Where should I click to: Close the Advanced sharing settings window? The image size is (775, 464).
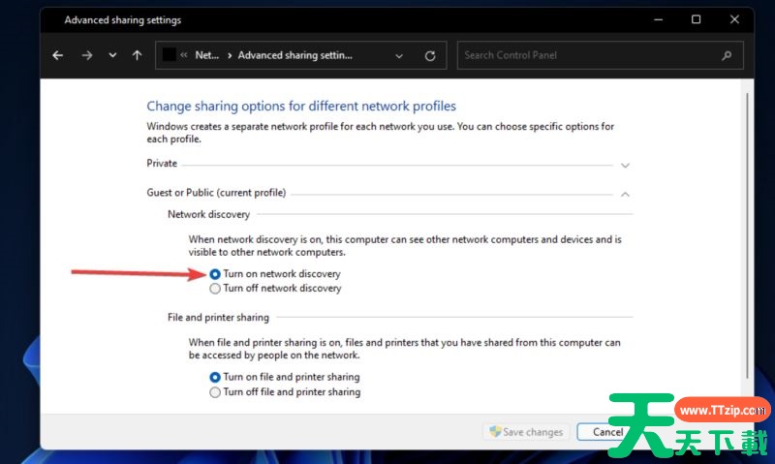(x=734, y=19)
